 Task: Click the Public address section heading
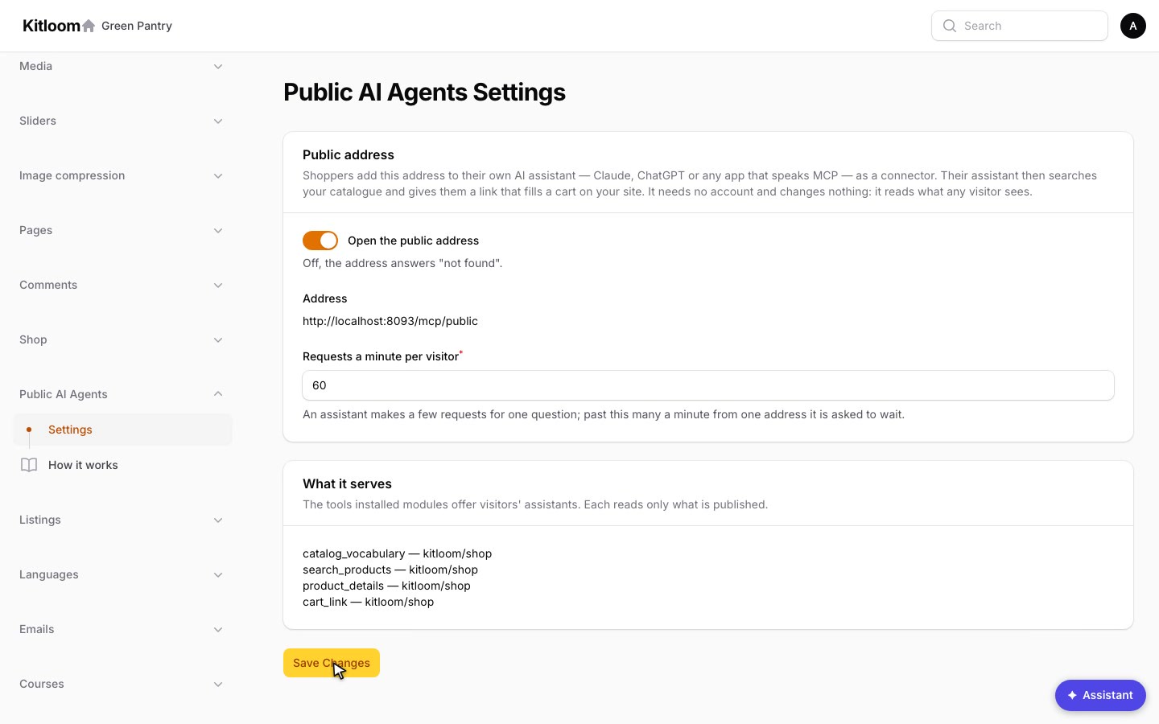[x=349, y=154]
